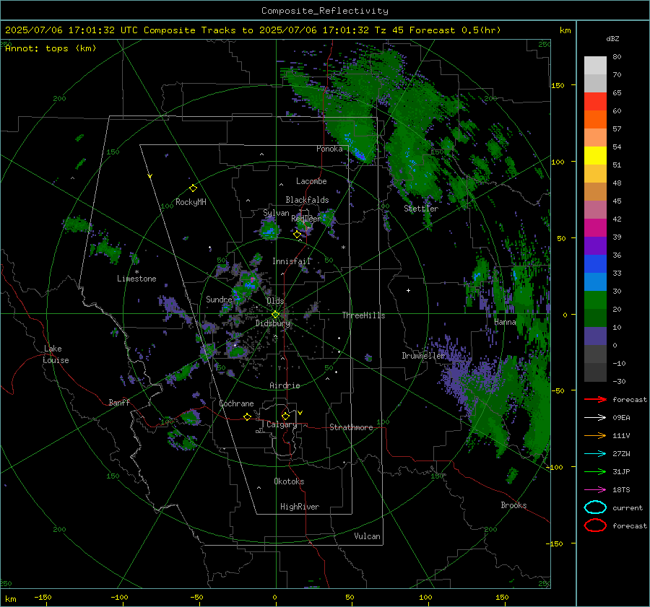
Task: Click the Banff label on map
Action: (119, 403)
